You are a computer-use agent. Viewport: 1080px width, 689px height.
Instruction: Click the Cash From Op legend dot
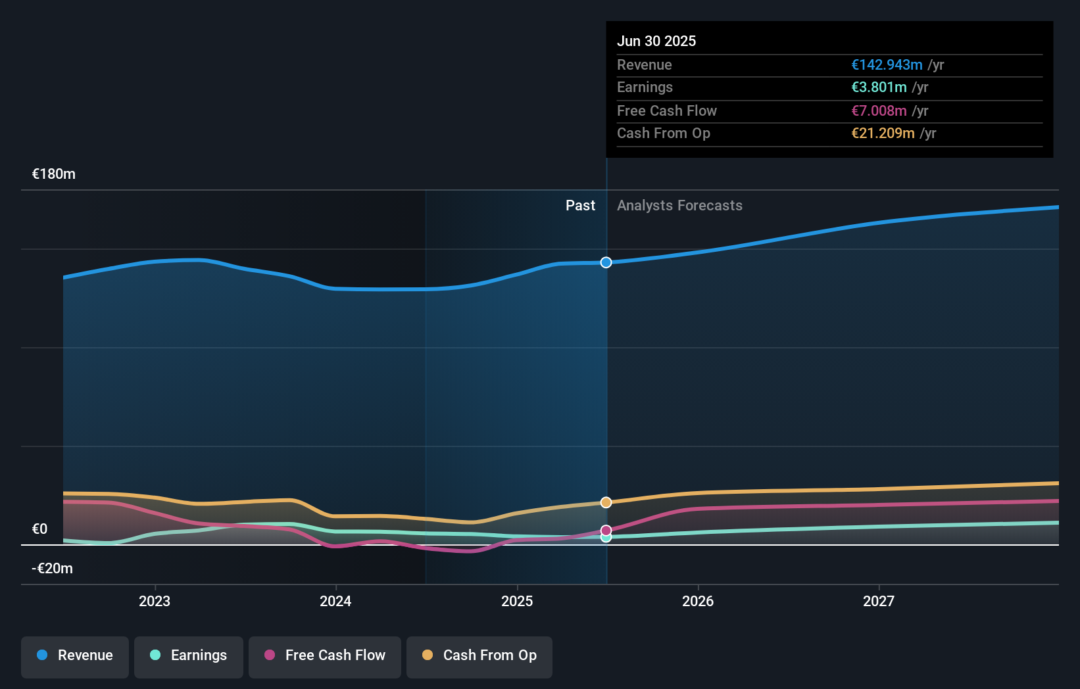point(428,655)
